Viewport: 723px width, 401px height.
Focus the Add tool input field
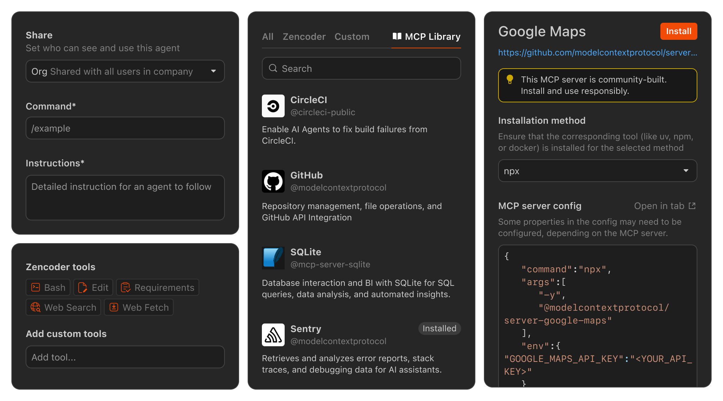pos(125,357)
